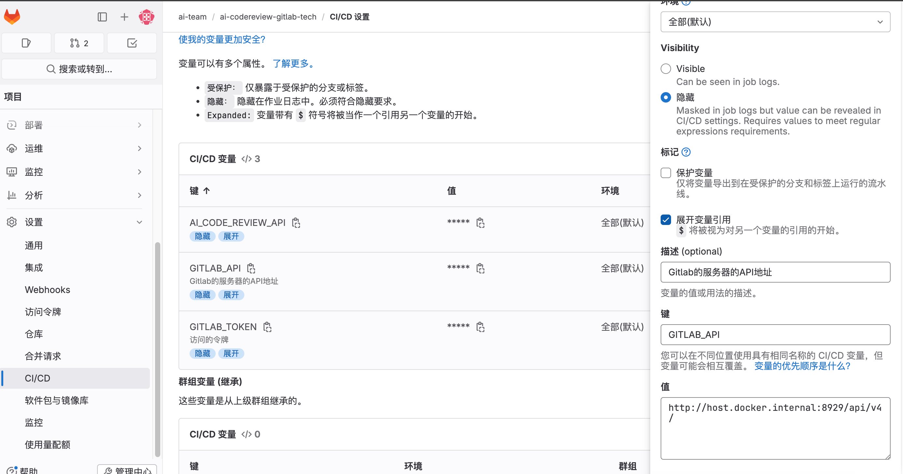Click the 变量的优先顺序是什么 link
The image size is (903, 474).
(x=802, y=366)
